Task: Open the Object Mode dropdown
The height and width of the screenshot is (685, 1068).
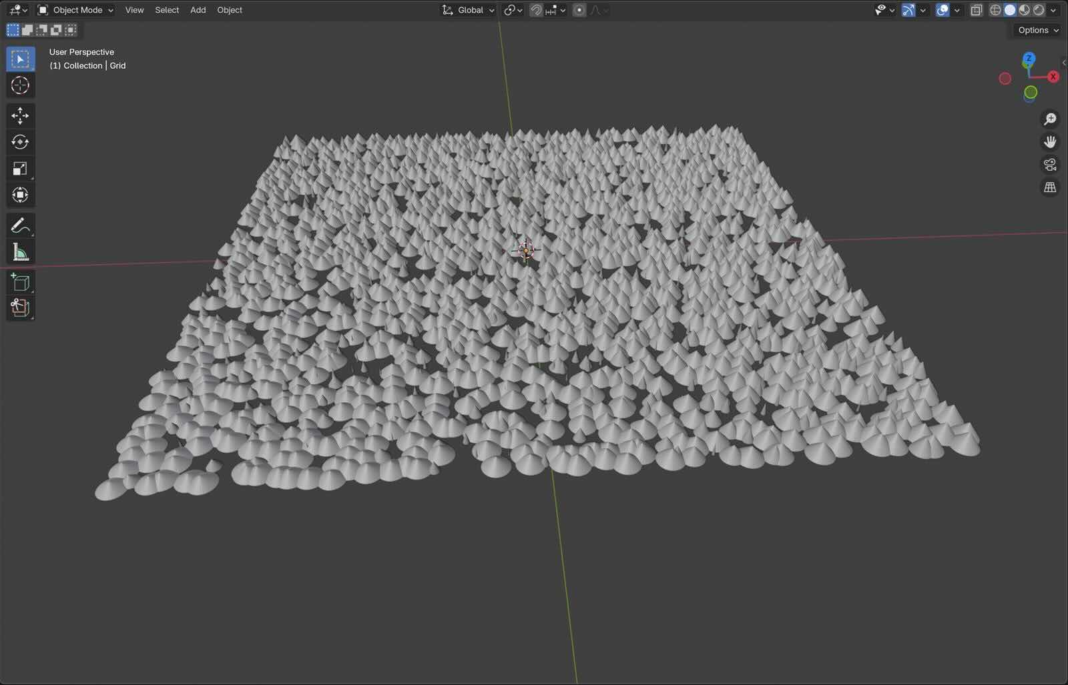Action: (75, 10)
